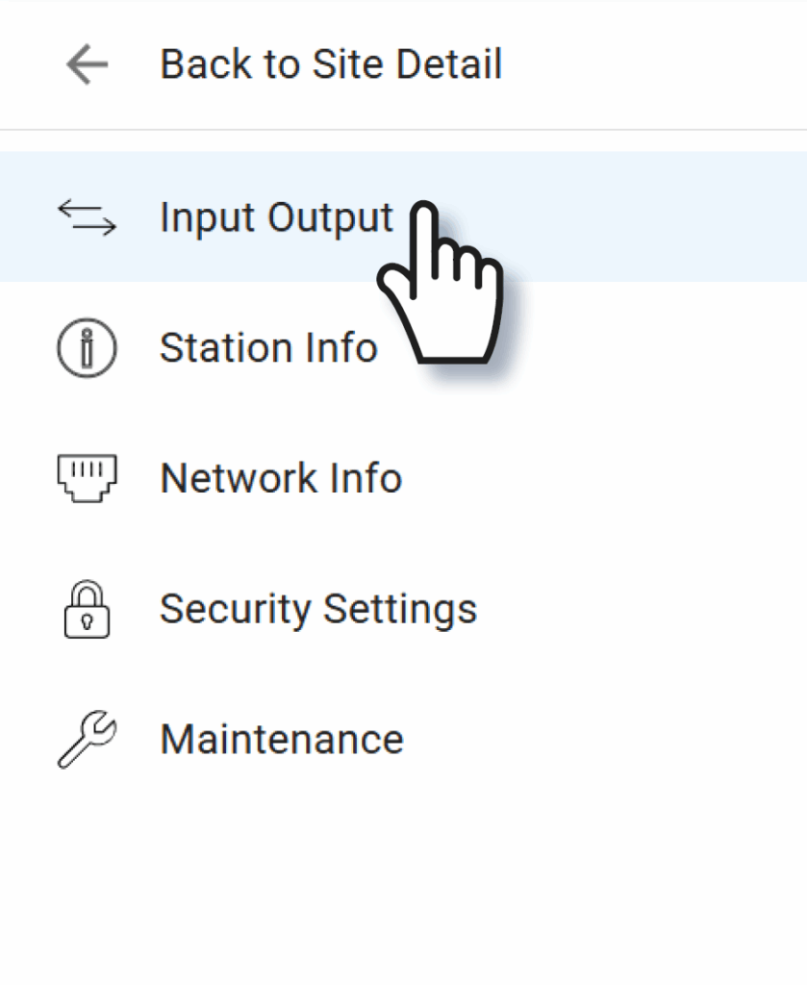Open the Input Output menu label
The width and height of the screenshot is (807, 985).
276,217
